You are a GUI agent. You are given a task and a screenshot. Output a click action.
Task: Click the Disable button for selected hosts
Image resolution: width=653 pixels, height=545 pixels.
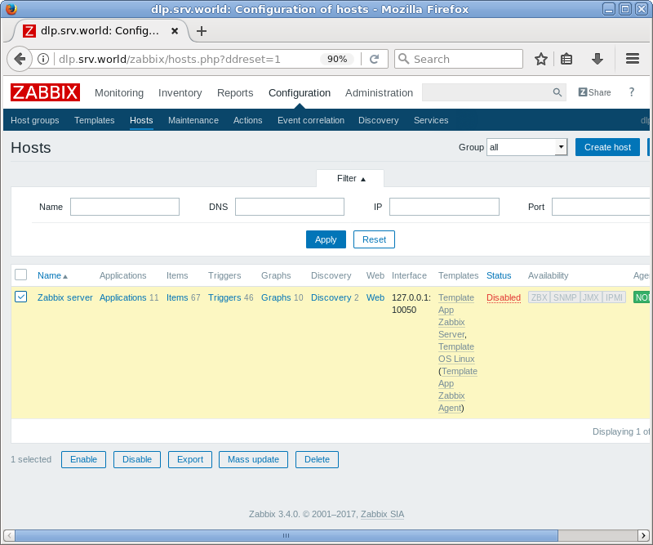click(137, 459)
